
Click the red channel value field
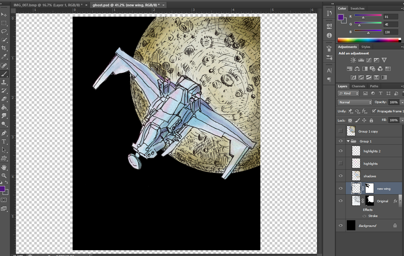(x=391, y=17)
